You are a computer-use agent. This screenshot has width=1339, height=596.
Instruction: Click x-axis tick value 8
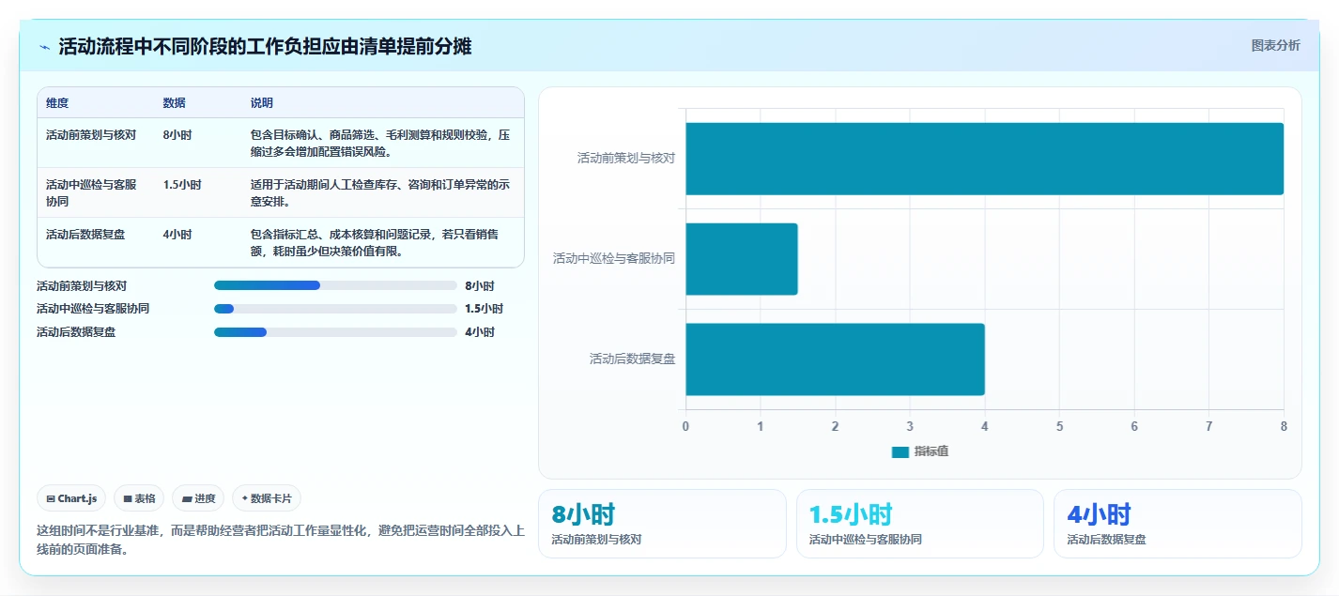(x=1284, y=426)
